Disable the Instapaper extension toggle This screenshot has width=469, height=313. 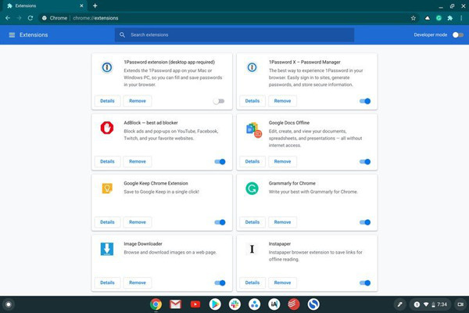pyautogui.click(x=365, y=282)
